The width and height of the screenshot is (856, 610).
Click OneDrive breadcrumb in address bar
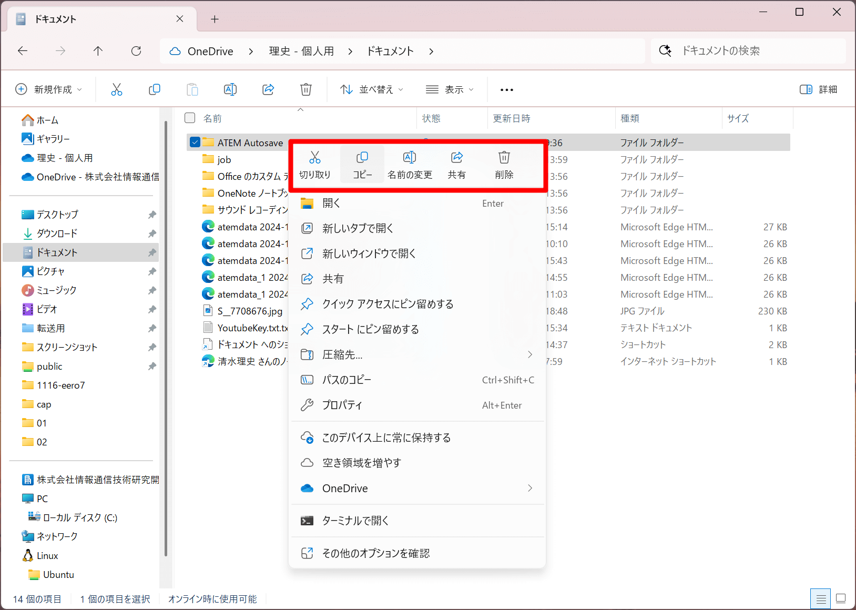(x=210, y=51)
